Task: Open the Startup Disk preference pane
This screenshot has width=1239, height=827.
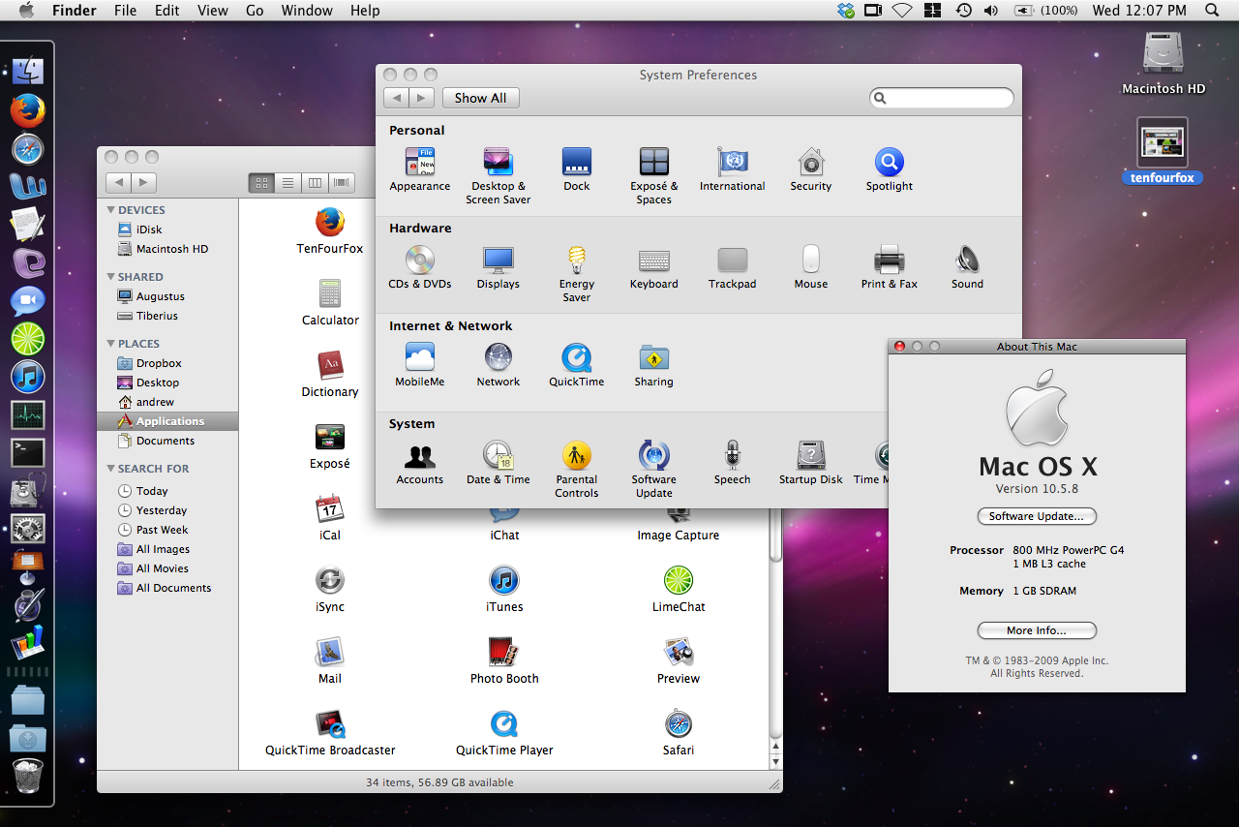Action: (810, 455)
